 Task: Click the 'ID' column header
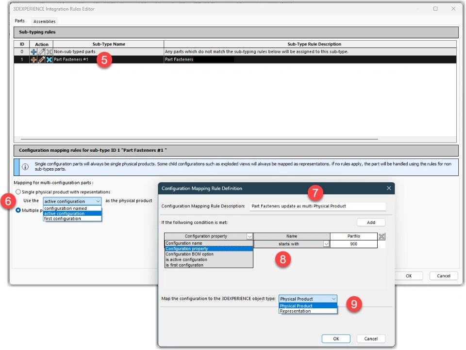22,44
